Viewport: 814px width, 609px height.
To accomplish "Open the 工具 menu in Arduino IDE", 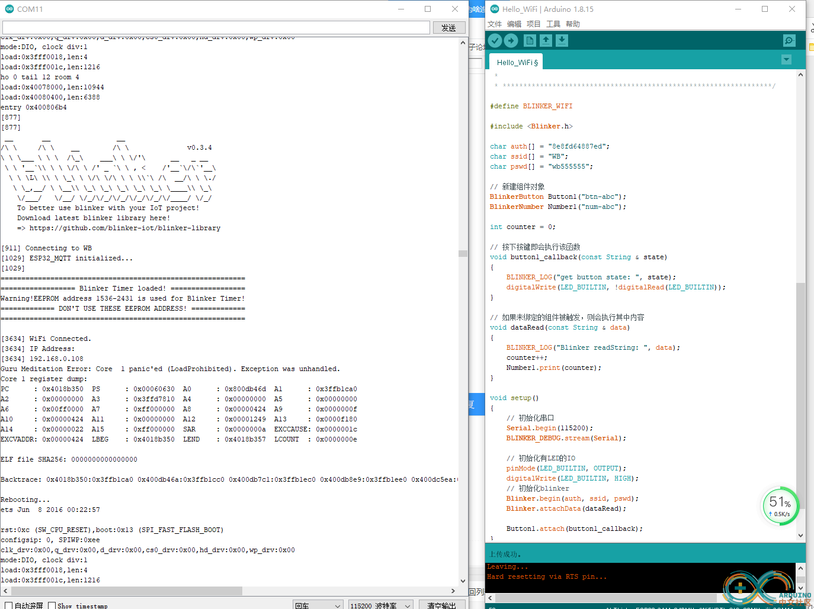I will [x=553, y=24].
